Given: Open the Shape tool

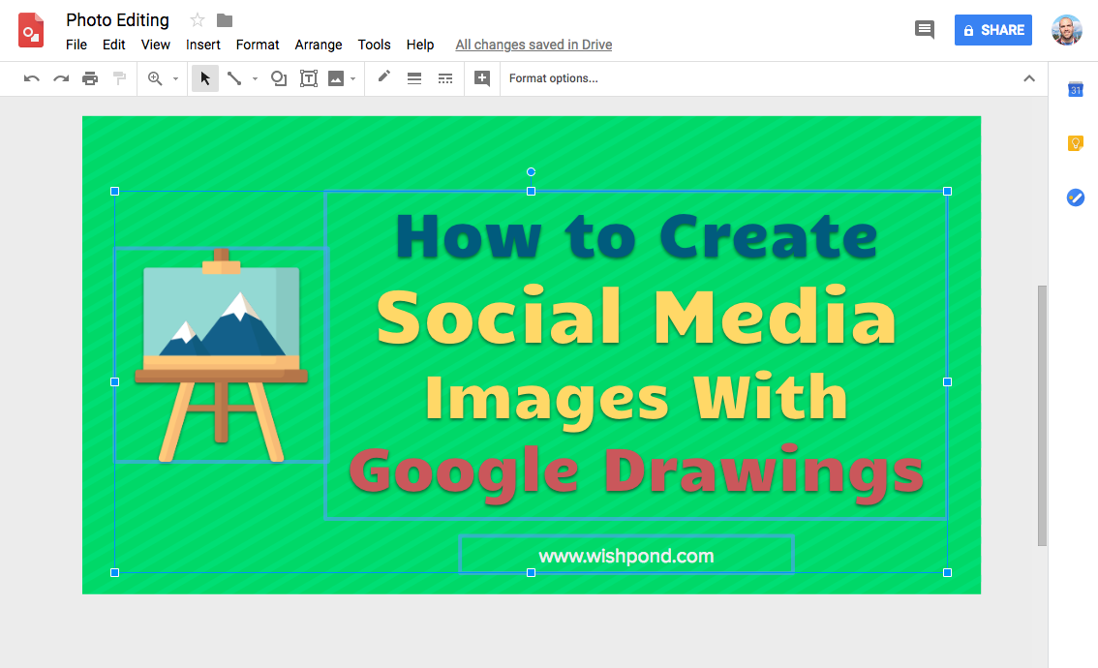Looking at the screenshot, I should [x=279, y=78].
